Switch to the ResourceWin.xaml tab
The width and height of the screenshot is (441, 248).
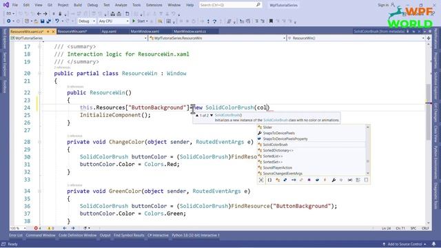coord(72,32)
